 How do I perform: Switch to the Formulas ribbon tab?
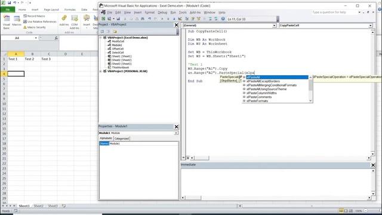[x=70, y=10]
